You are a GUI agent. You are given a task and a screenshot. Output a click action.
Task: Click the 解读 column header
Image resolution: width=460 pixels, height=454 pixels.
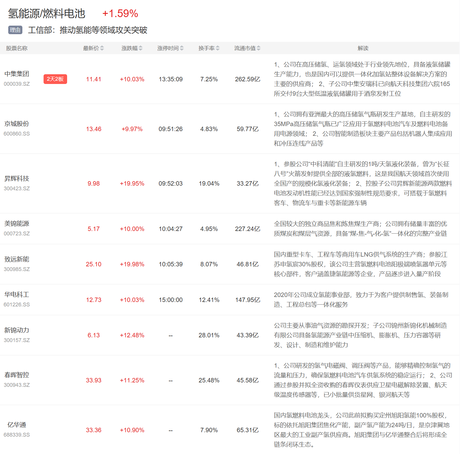click(x=363, y=48)
